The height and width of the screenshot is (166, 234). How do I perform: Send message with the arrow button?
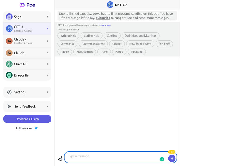(x=172, y=158)
